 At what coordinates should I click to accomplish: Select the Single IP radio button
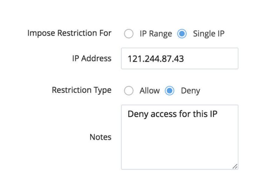(x=182, y=34)
